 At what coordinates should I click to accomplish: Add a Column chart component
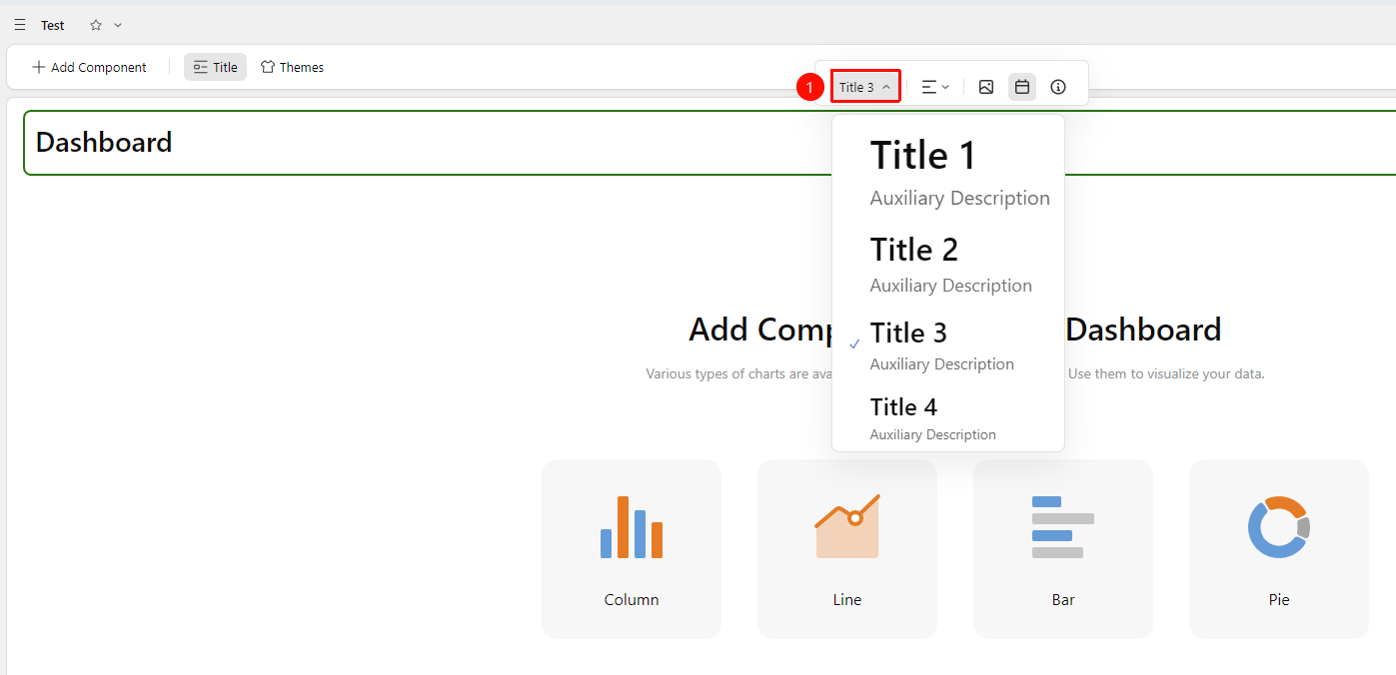coord(632,549)
